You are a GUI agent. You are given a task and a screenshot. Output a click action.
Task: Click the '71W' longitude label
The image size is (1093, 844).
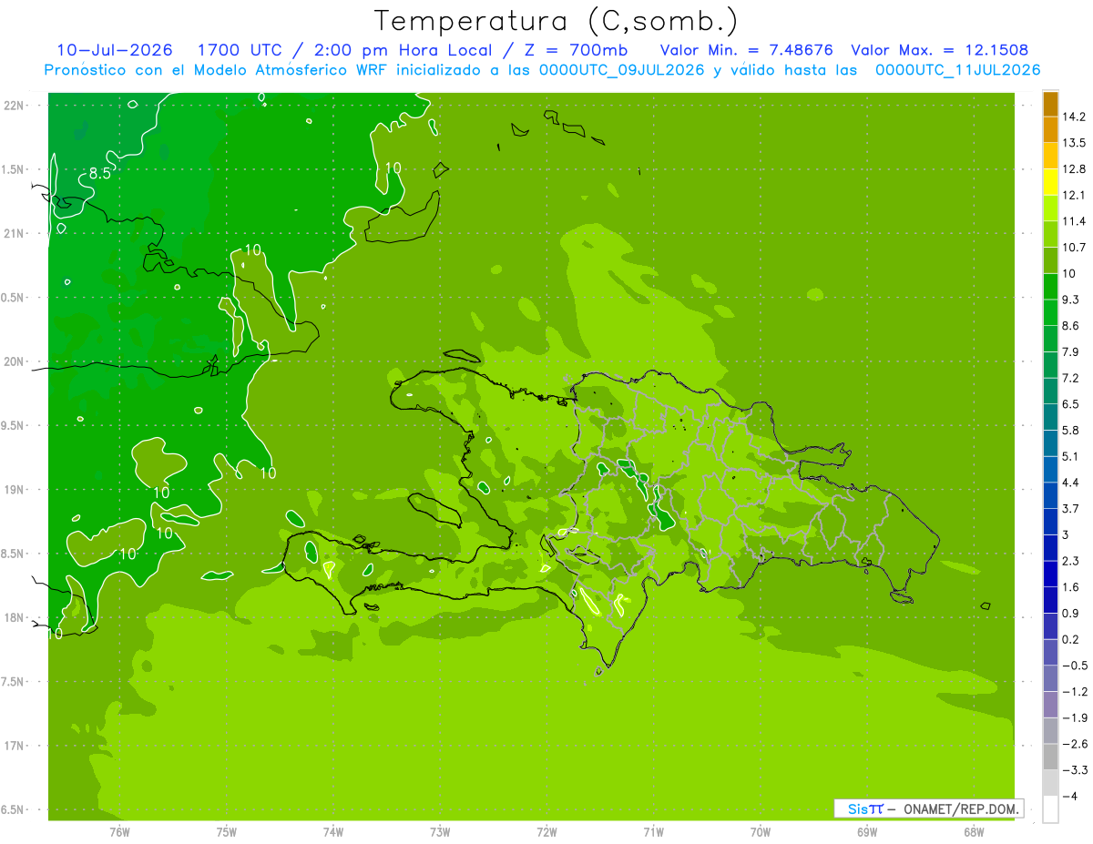[653, 832]
